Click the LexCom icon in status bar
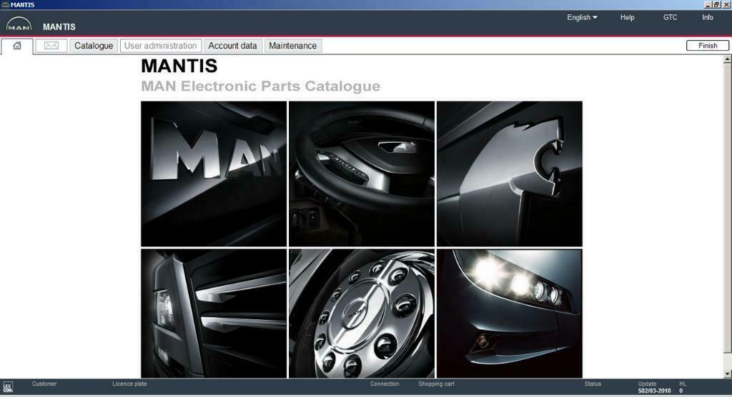Image resolution: width=732 pixels, height=397 pixels. coord(8,387)
